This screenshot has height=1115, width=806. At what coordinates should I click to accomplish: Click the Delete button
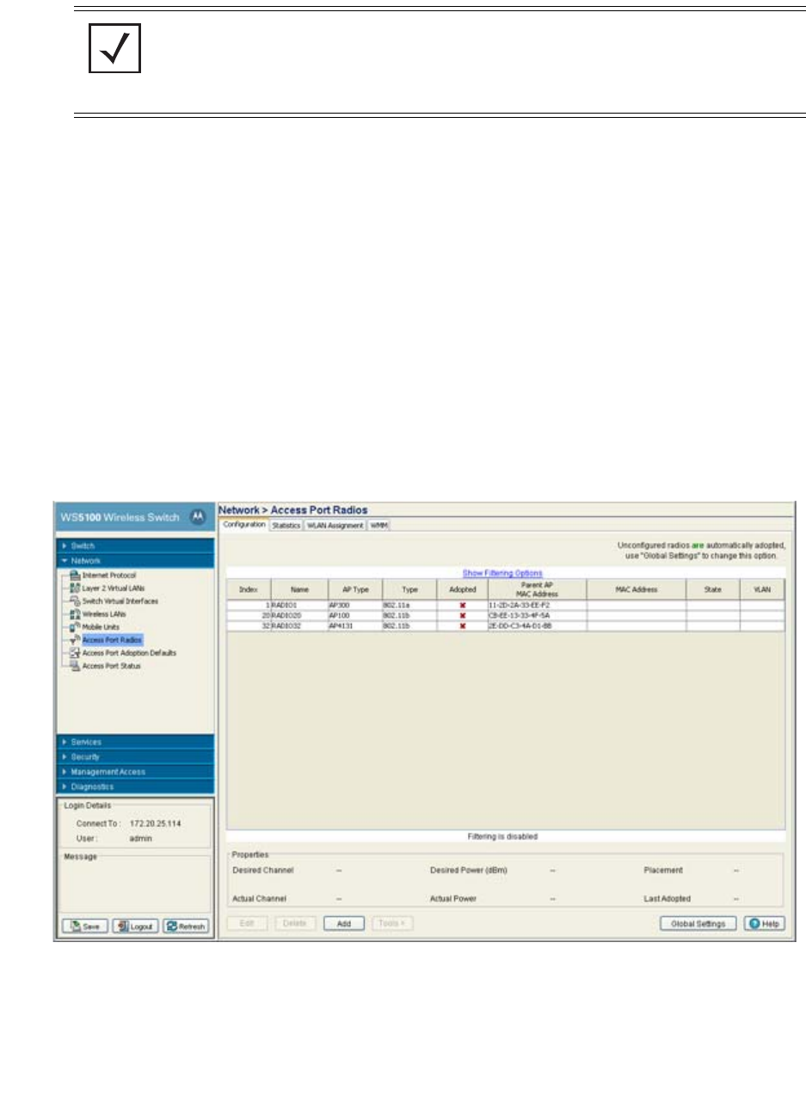click(x=295, y=923)
